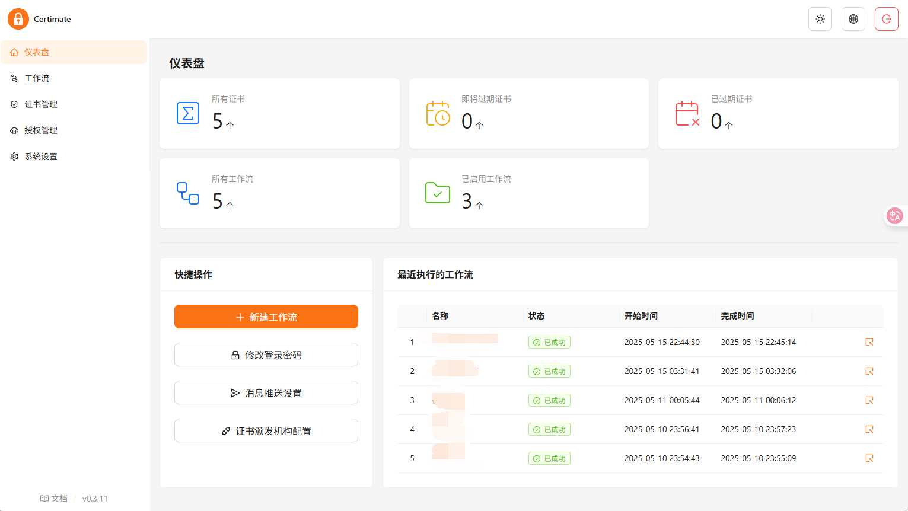908x511 pixels.
Task: Click the red logout icon button
Action: click(x=887, y=19)
